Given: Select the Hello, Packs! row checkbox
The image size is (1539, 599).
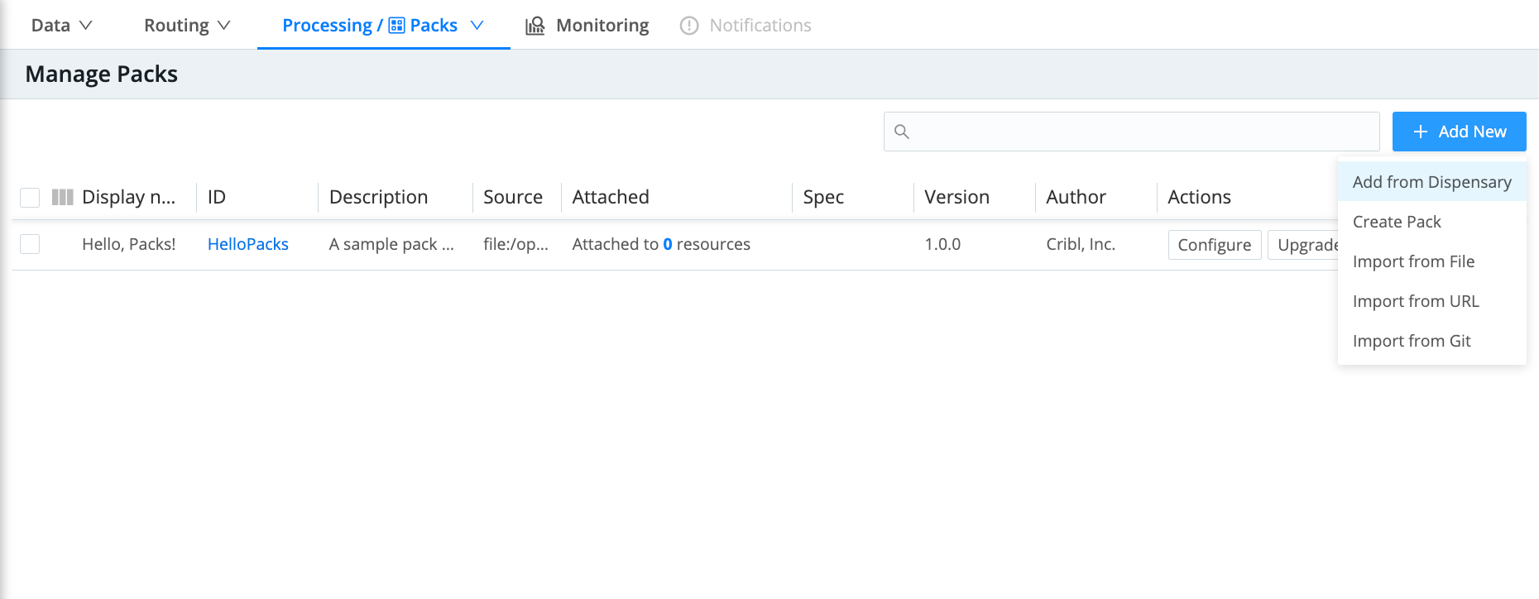Looking at the screenshot, I should point(30,244).
